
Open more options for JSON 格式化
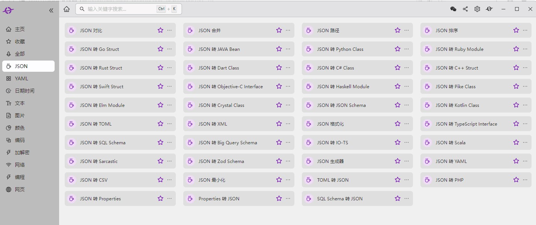click(407, 124)
